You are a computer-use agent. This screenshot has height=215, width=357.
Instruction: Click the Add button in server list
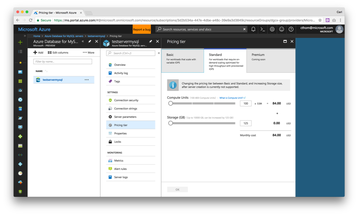click(38, 53)
